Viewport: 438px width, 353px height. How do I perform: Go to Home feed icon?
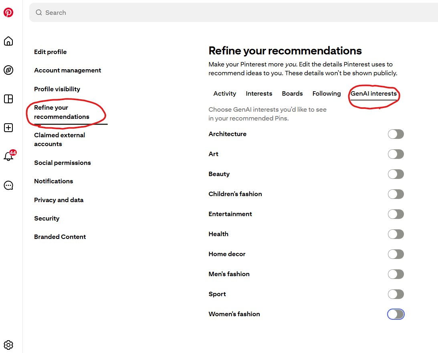point(8,41)
